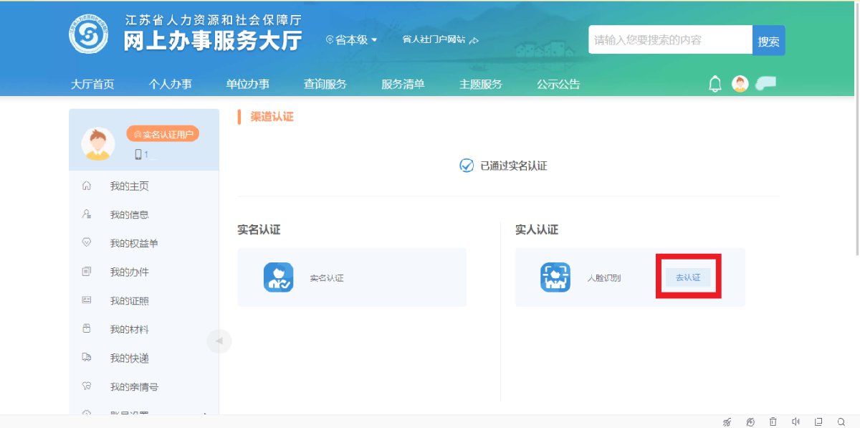Expand the 账号设置 sidebar item

143,412
